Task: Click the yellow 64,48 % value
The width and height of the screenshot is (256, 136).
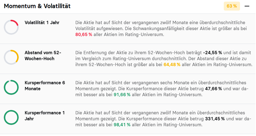Action: click(172, 65)
